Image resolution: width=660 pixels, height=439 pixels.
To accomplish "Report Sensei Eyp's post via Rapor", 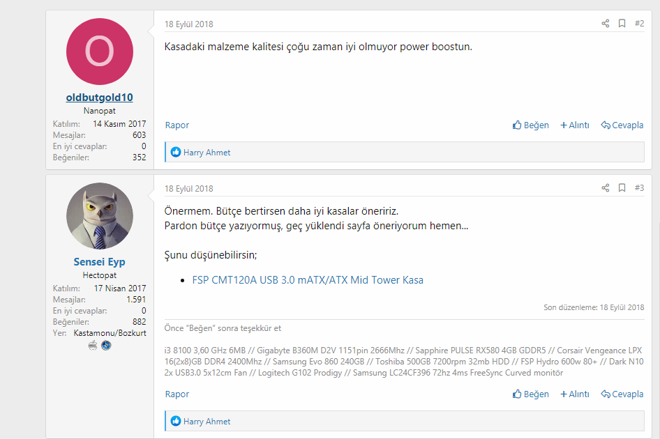I will 177,394.
